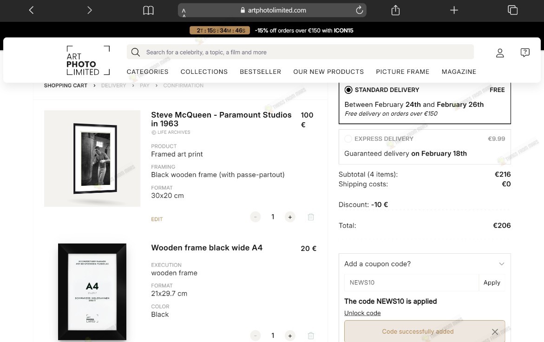Delete the Wooden frame item with trash icon
Screen dimensions: 544x342
tap(311, 336)
